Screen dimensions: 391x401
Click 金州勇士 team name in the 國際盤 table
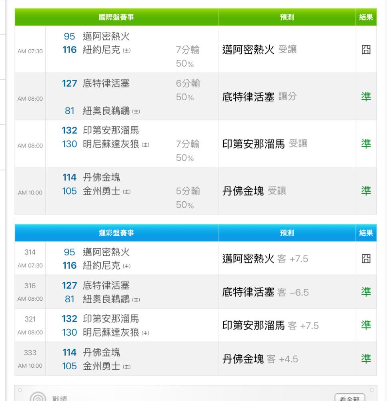click(x=101, y=191)
